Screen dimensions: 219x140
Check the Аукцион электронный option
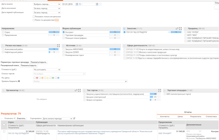click(x=84, y=97)
